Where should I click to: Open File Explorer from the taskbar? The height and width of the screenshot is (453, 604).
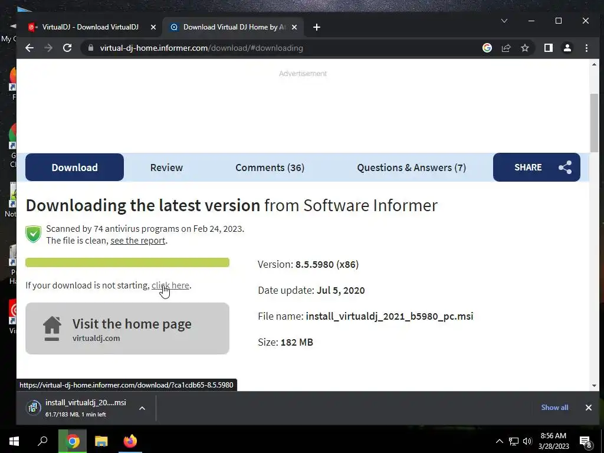[101, 441]
